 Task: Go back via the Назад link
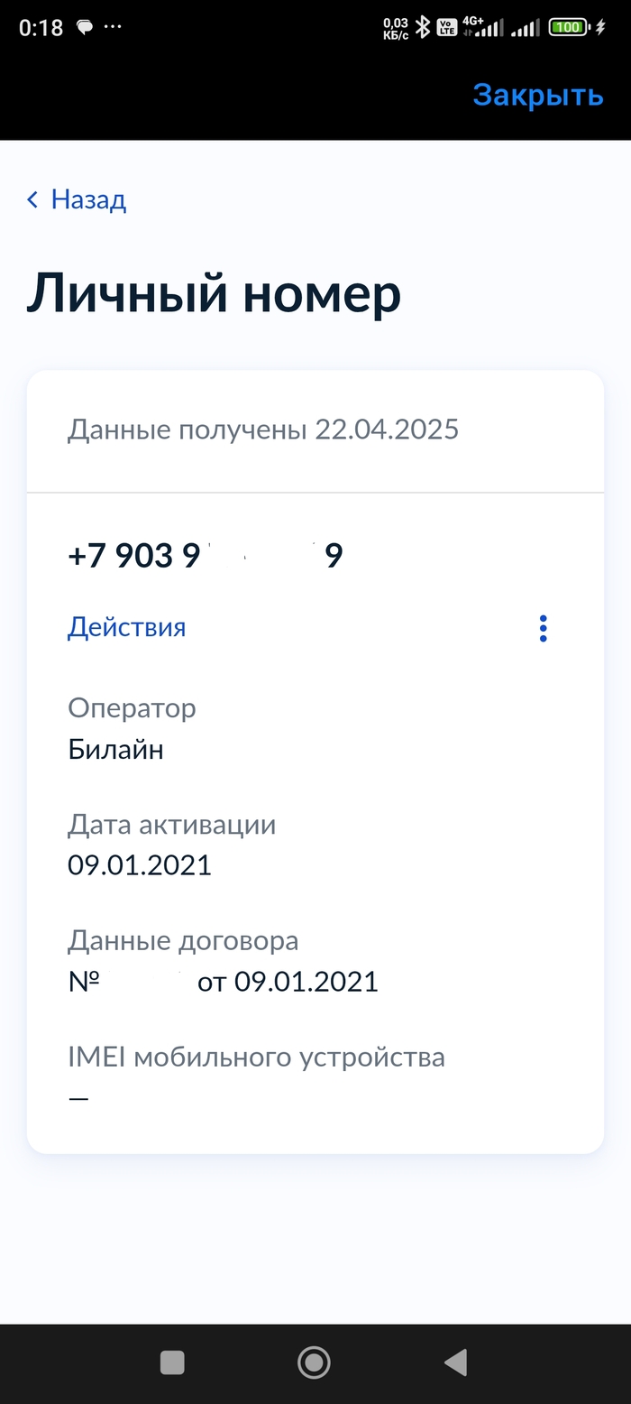88,199
